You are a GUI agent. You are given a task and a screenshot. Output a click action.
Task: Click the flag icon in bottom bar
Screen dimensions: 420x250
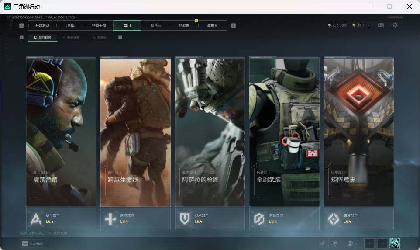click(x=335, y=243)
